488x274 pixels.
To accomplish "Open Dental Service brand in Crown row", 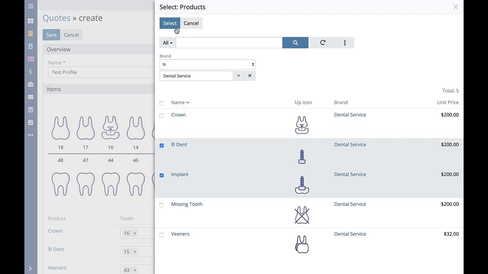I will tap(350, 115).
